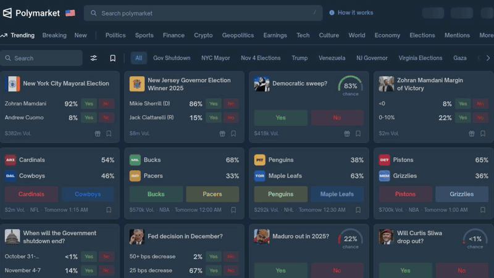Click gift icon on Democratic sweep card
The width and height of the screenshot is (494, 278).
coord(347,133)
